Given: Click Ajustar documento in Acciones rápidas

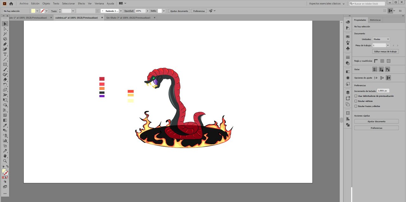Looking at the screenshot, I should click(377, 121).
